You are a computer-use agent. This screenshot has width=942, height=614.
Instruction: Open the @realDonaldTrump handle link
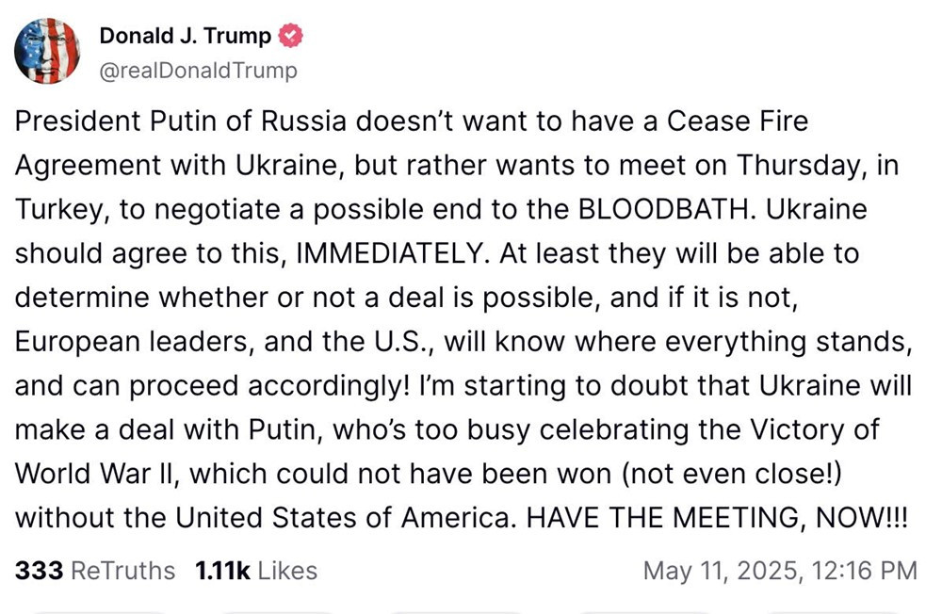click(x=198, y=71)
